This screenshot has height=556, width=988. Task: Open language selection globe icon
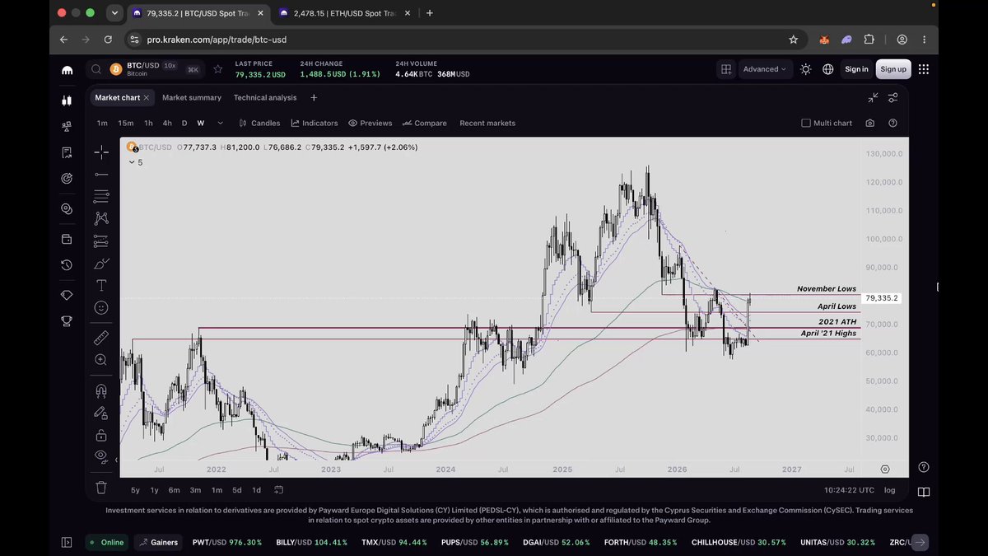click(x=827, y=69)
